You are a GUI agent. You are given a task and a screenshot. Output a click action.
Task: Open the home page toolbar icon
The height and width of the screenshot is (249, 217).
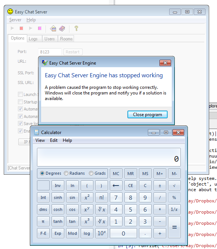pyautogui.click(x=53, y=29)
